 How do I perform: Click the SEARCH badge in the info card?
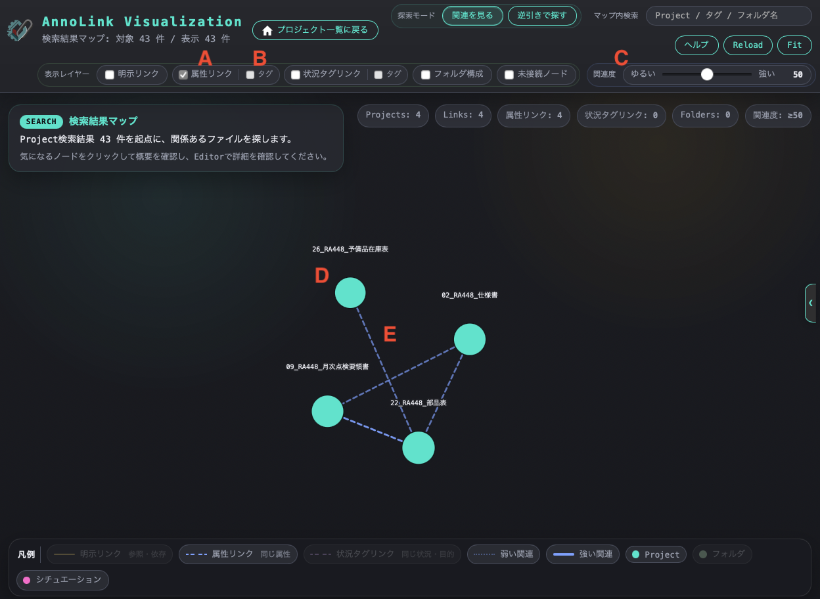coord(41,122)
